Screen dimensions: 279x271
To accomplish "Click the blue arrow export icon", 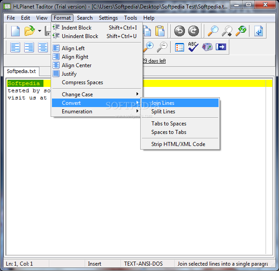I will click(x=221, y=47).
